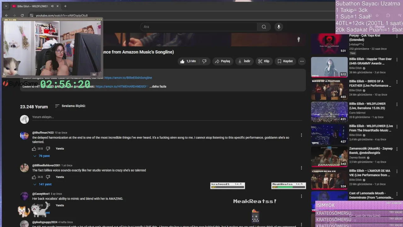Open WILDFLOWER iHeartRadio video title
Viewport: 403px width, 227px height.
coord(371,128)
